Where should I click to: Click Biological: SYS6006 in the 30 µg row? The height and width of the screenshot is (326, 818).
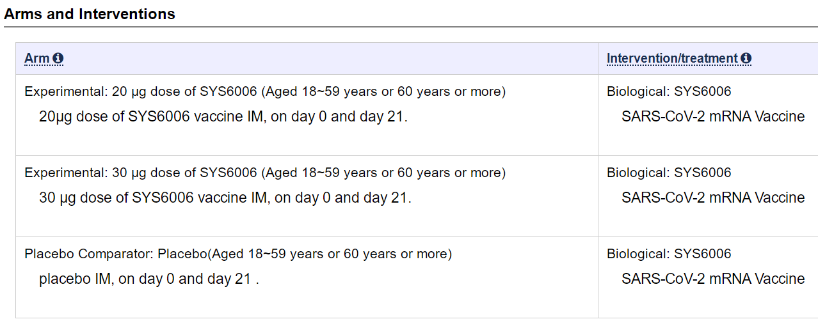click(x=669, y=173)
